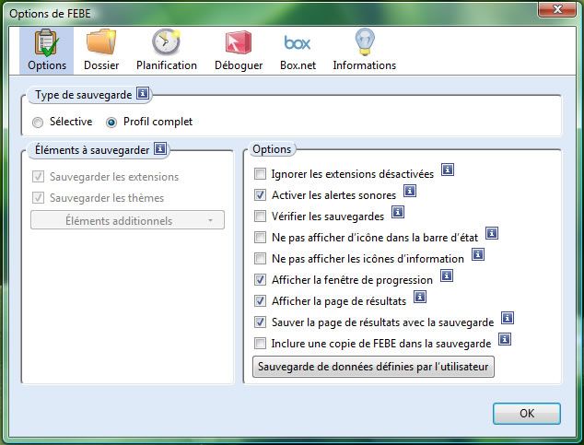Switch to the Dossier tab label
Image resolution: width=584 pixels, height=445 pixels.
click(101, 65)
